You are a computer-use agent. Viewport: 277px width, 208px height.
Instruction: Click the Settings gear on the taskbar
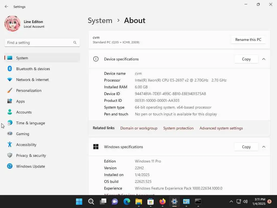coord(174,201)
